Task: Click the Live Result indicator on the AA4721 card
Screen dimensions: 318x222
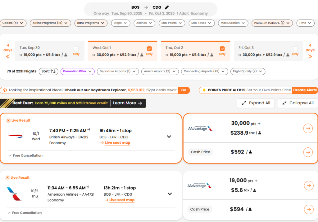Action: [x=17, y=177]
